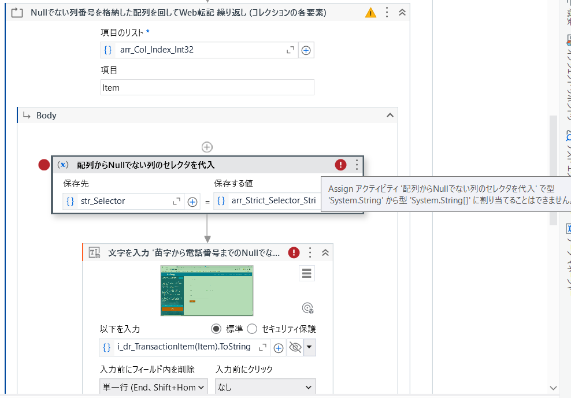Screen dimensions: 571x398
Task: Collapse the For Each activity
Action: coord(402,12)
